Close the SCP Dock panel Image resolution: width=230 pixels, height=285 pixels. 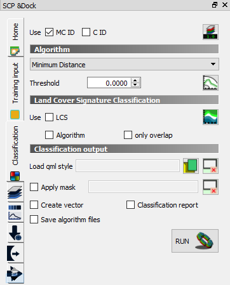coord(225,5)
